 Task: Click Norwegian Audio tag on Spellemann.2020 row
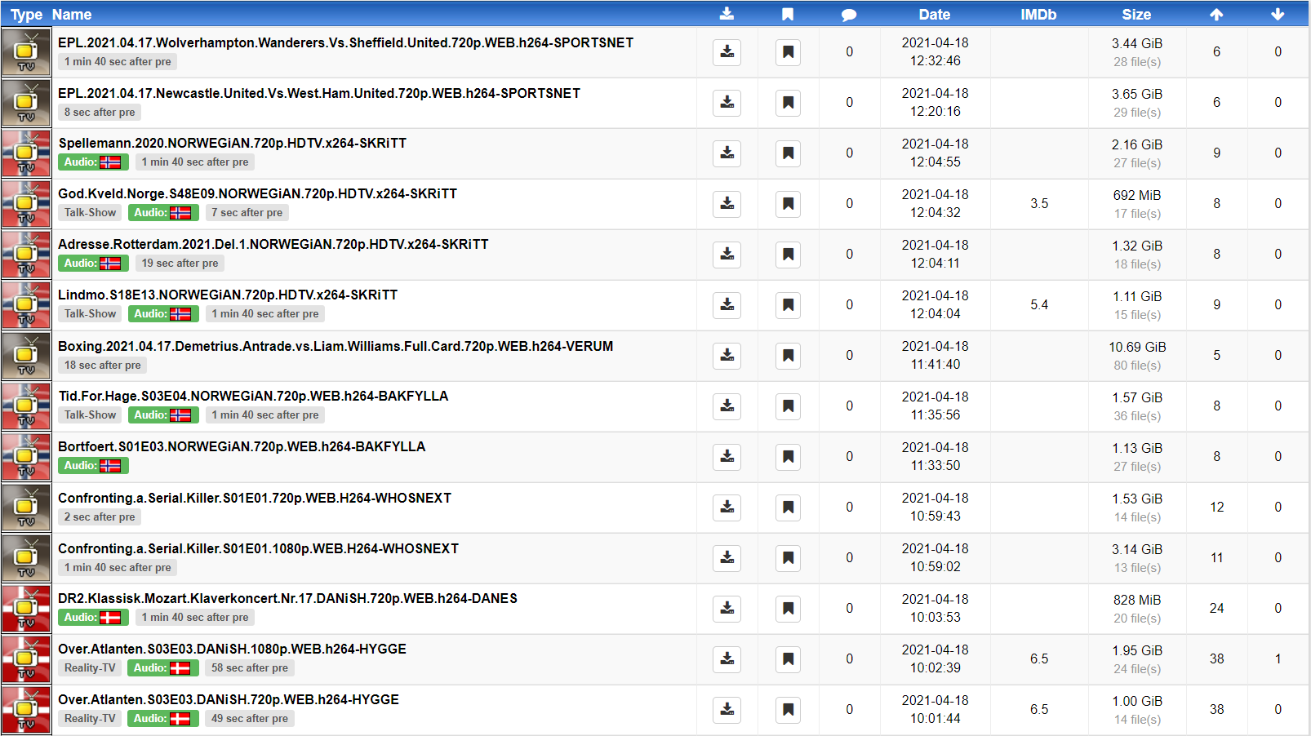click(93, 162)
